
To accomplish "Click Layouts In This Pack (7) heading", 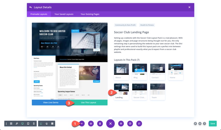I will 127,60.
